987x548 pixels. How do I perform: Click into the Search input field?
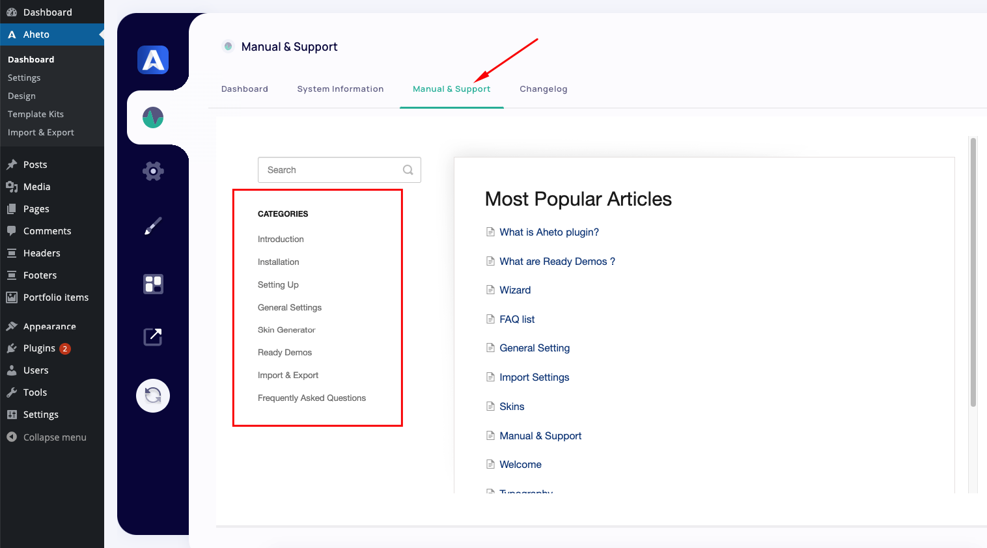339,170
